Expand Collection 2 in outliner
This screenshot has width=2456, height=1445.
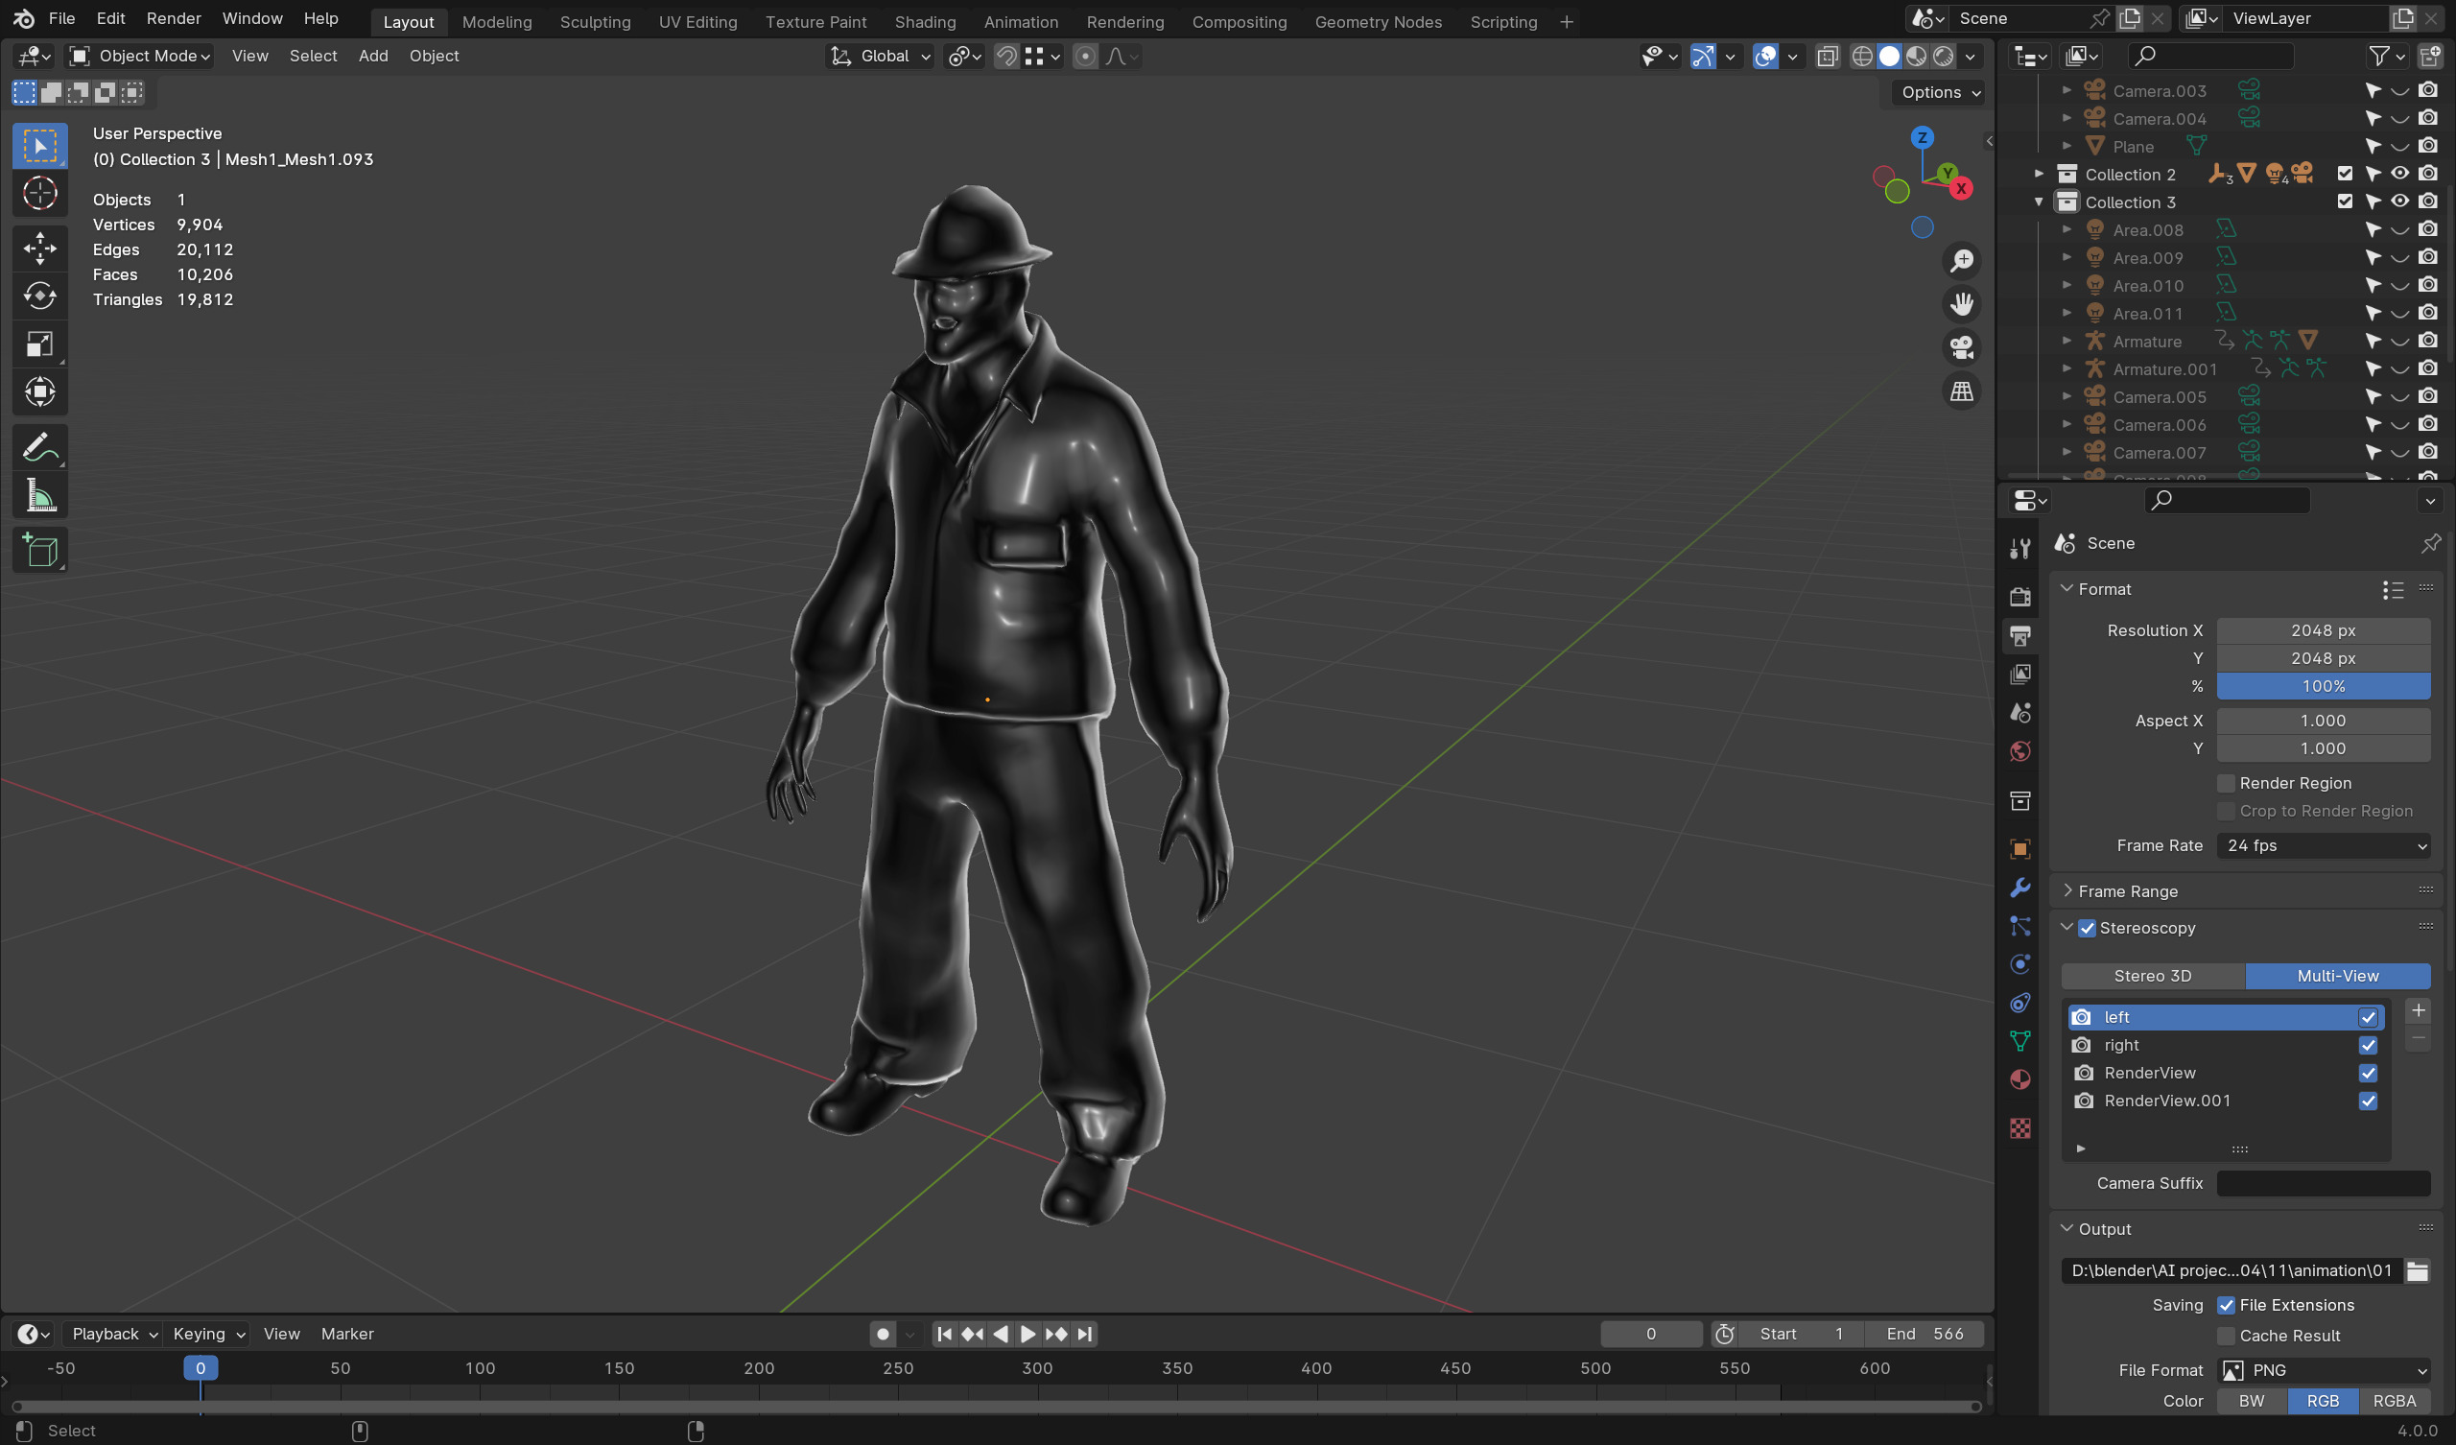click(2039, 174)
